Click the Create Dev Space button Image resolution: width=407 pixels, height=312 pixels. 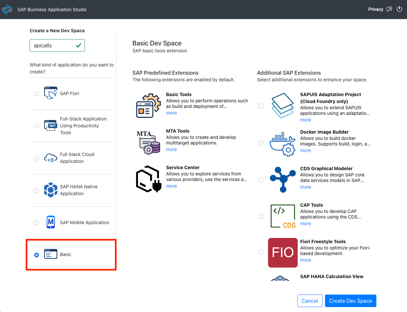point(350,301)
